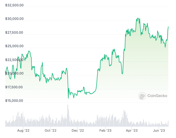This screenshot has height=138, width=176.
Task: Click the $17,500.00 y-axis label
Action: (14, 87)
